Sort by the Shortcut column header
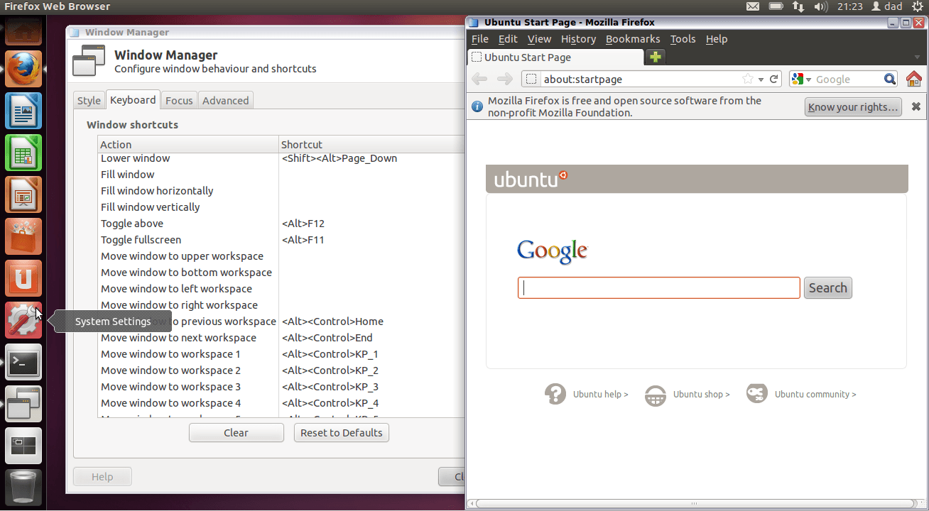This screenshot has width=929, height=511. coord(371,144)
